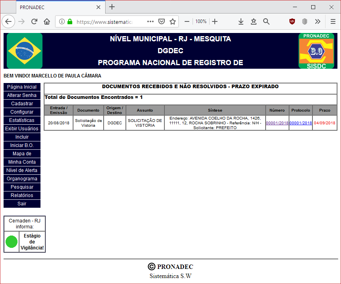Click the Prazo column header

coord(325,110)
